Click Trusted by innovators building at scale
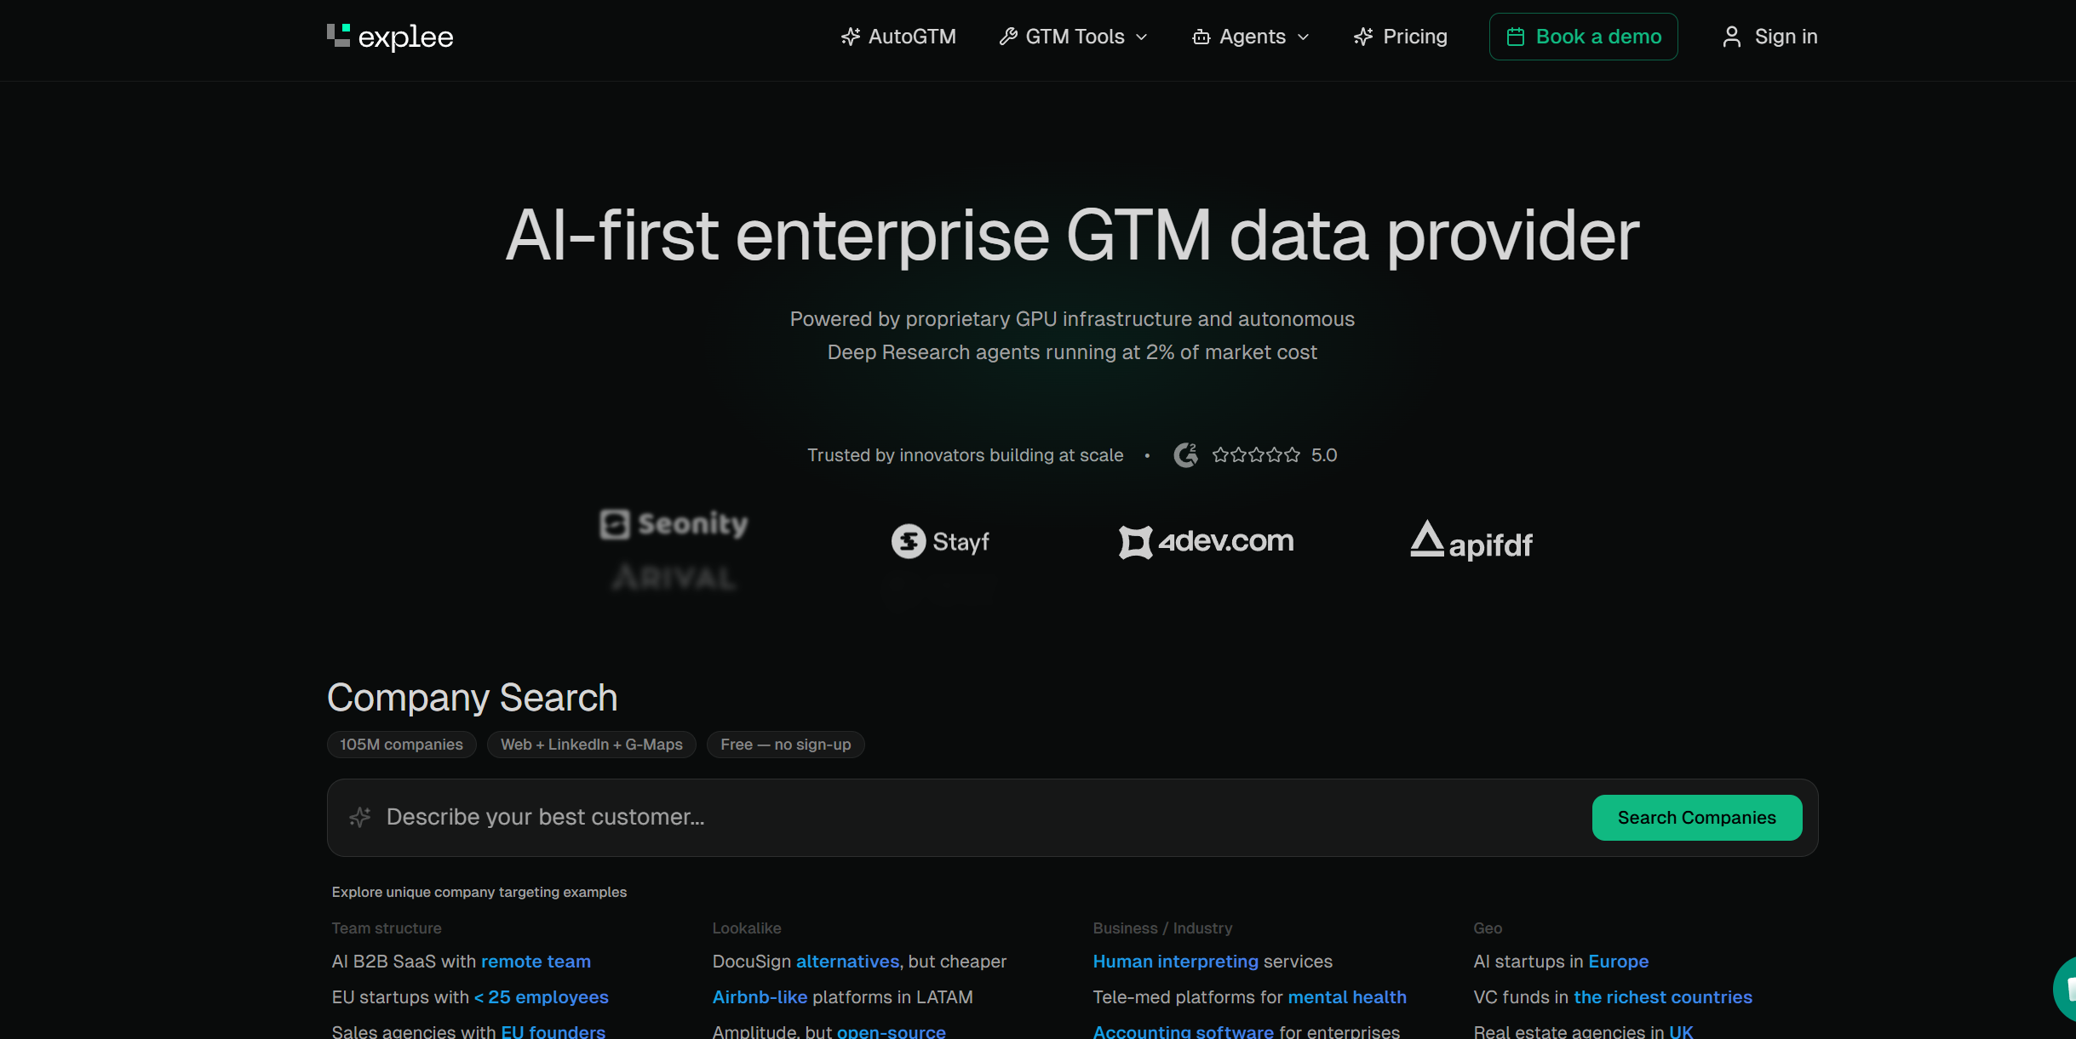This screenshot has height=1039, width=2076. [x=965, y=455]
